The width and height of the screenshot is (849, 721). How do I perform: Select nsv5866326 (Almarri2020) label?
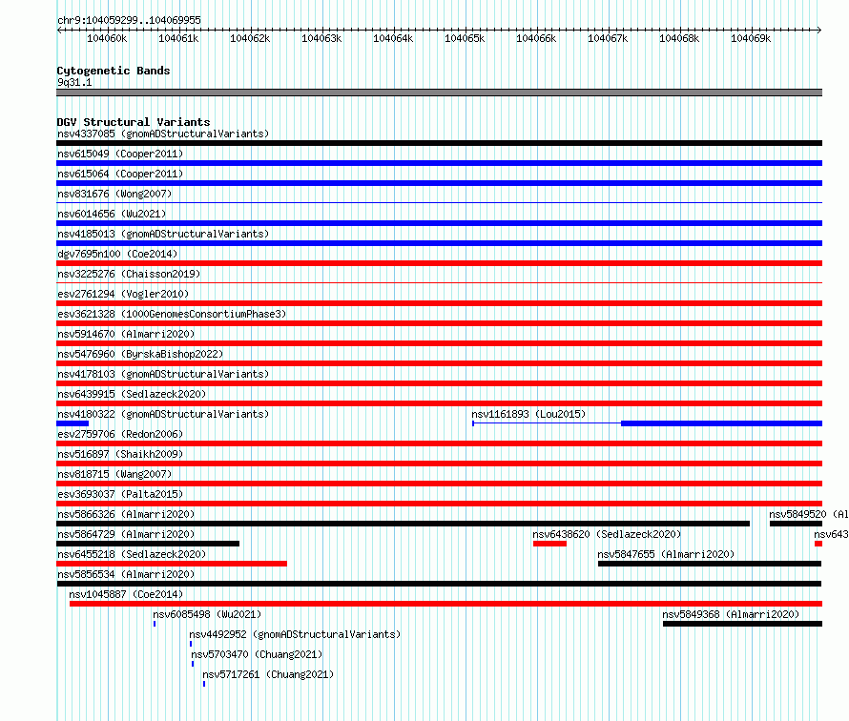[126, 514]
